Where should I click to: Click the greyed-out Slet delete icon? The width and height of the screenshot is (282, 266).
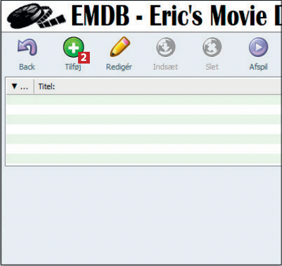tap(212, 47)
